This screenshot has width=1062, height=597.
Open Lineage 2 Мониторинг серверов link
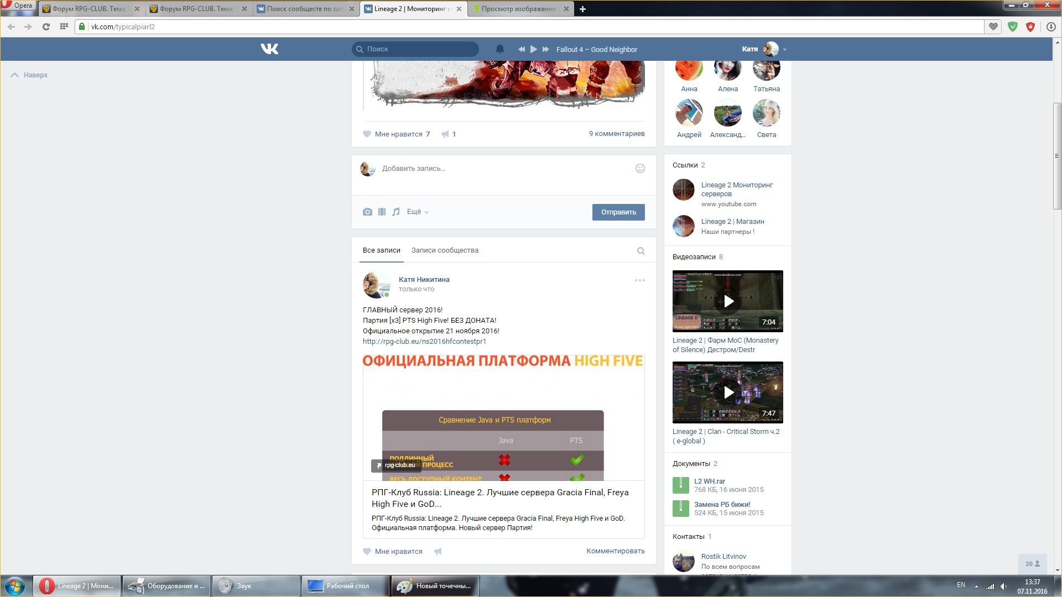(x=737, y=190)
